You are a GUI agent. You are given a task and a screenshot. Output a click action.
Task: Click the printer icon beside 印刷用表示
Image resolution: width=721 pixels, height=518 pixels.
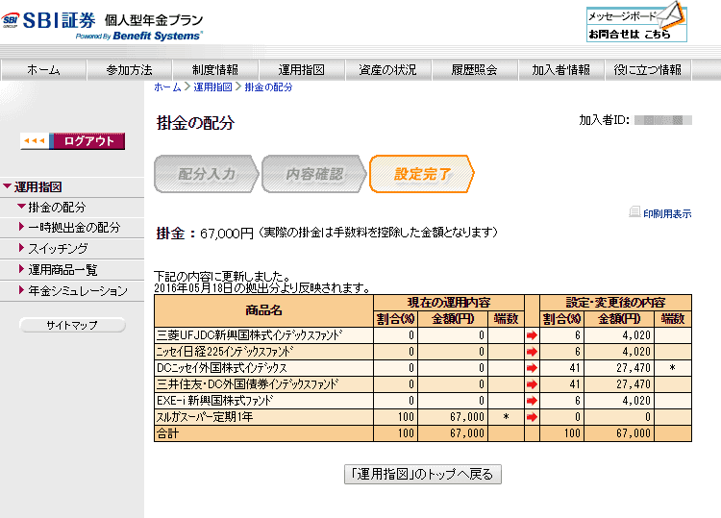[635, 211]
